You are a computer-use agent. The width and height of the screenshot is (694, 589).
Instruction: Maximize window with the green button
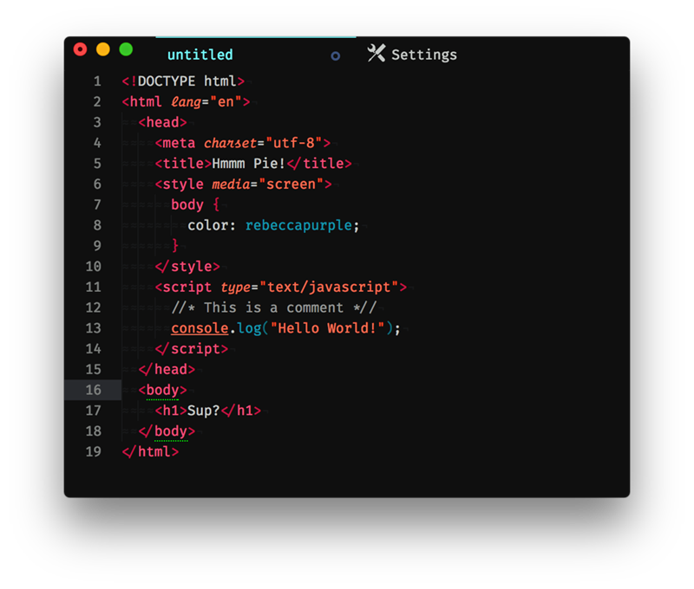126,49
